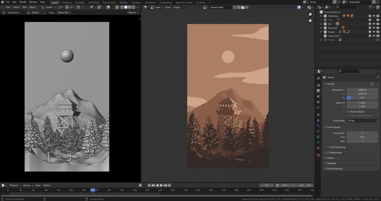Open the Render properties tab
This screenshot has width=381, height=201.
click(318, 85)
